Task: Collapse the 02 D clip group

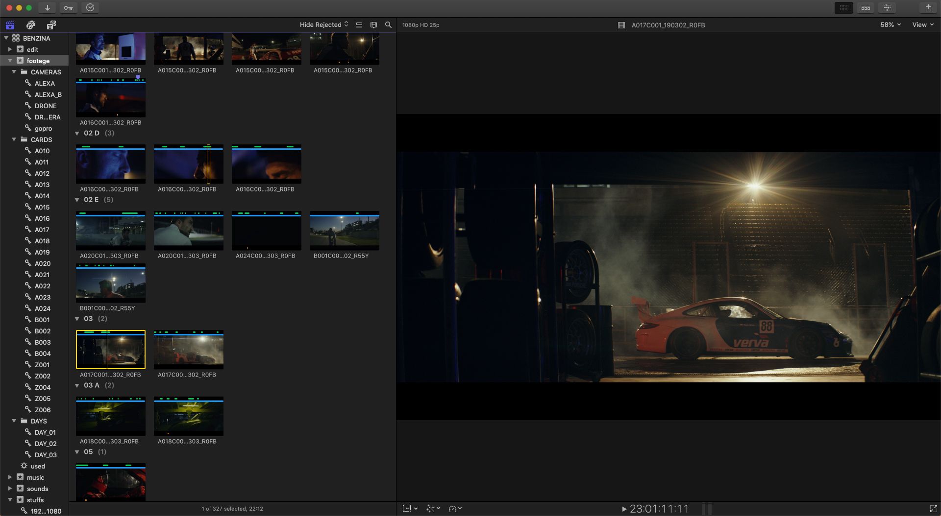Action: (77, 133)
